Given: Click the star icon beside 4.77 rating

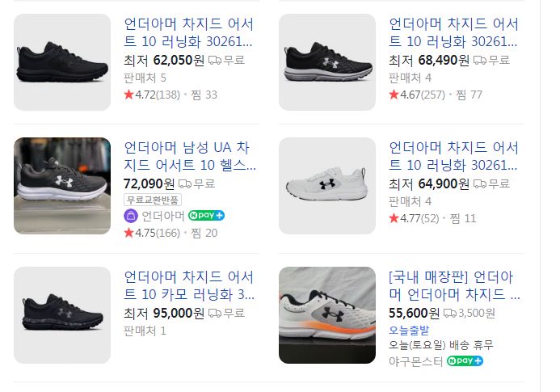Looking at the screenshot, I should [394, 218].
